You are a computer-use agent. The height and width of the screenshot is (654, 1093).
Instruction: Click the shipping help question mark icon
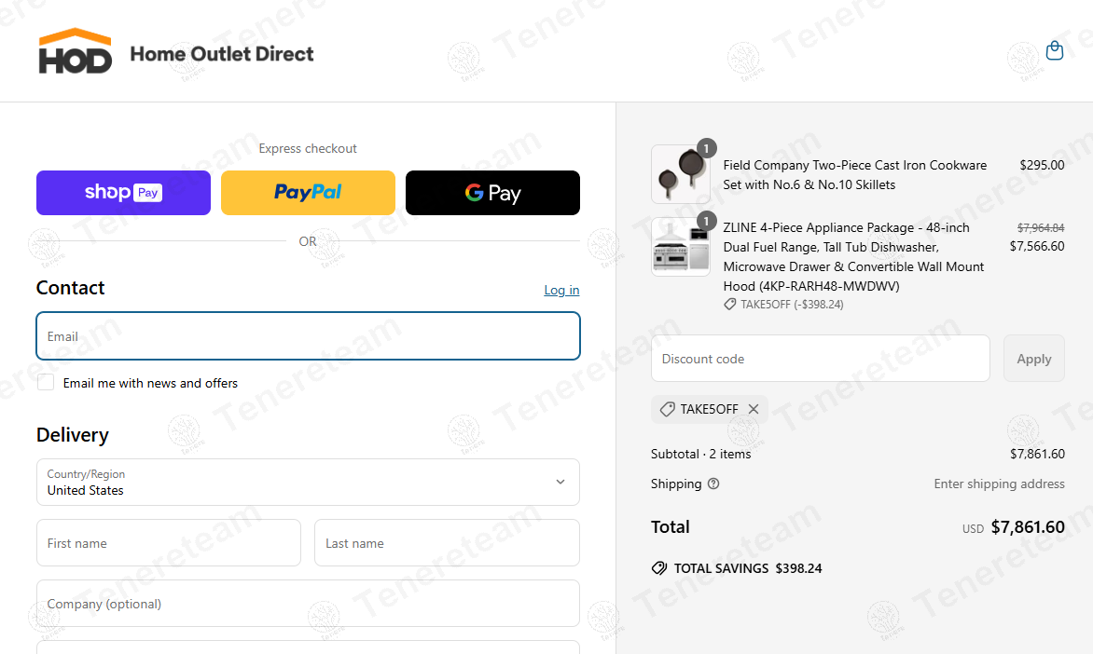pyautogui.click(x=713, y=484)
